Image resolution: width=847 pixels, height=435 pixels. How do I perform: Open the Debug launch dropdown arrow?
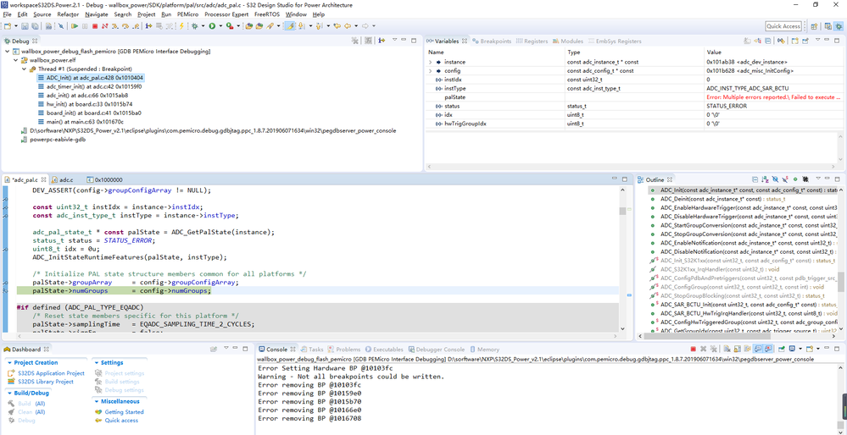tap(203, 26)
